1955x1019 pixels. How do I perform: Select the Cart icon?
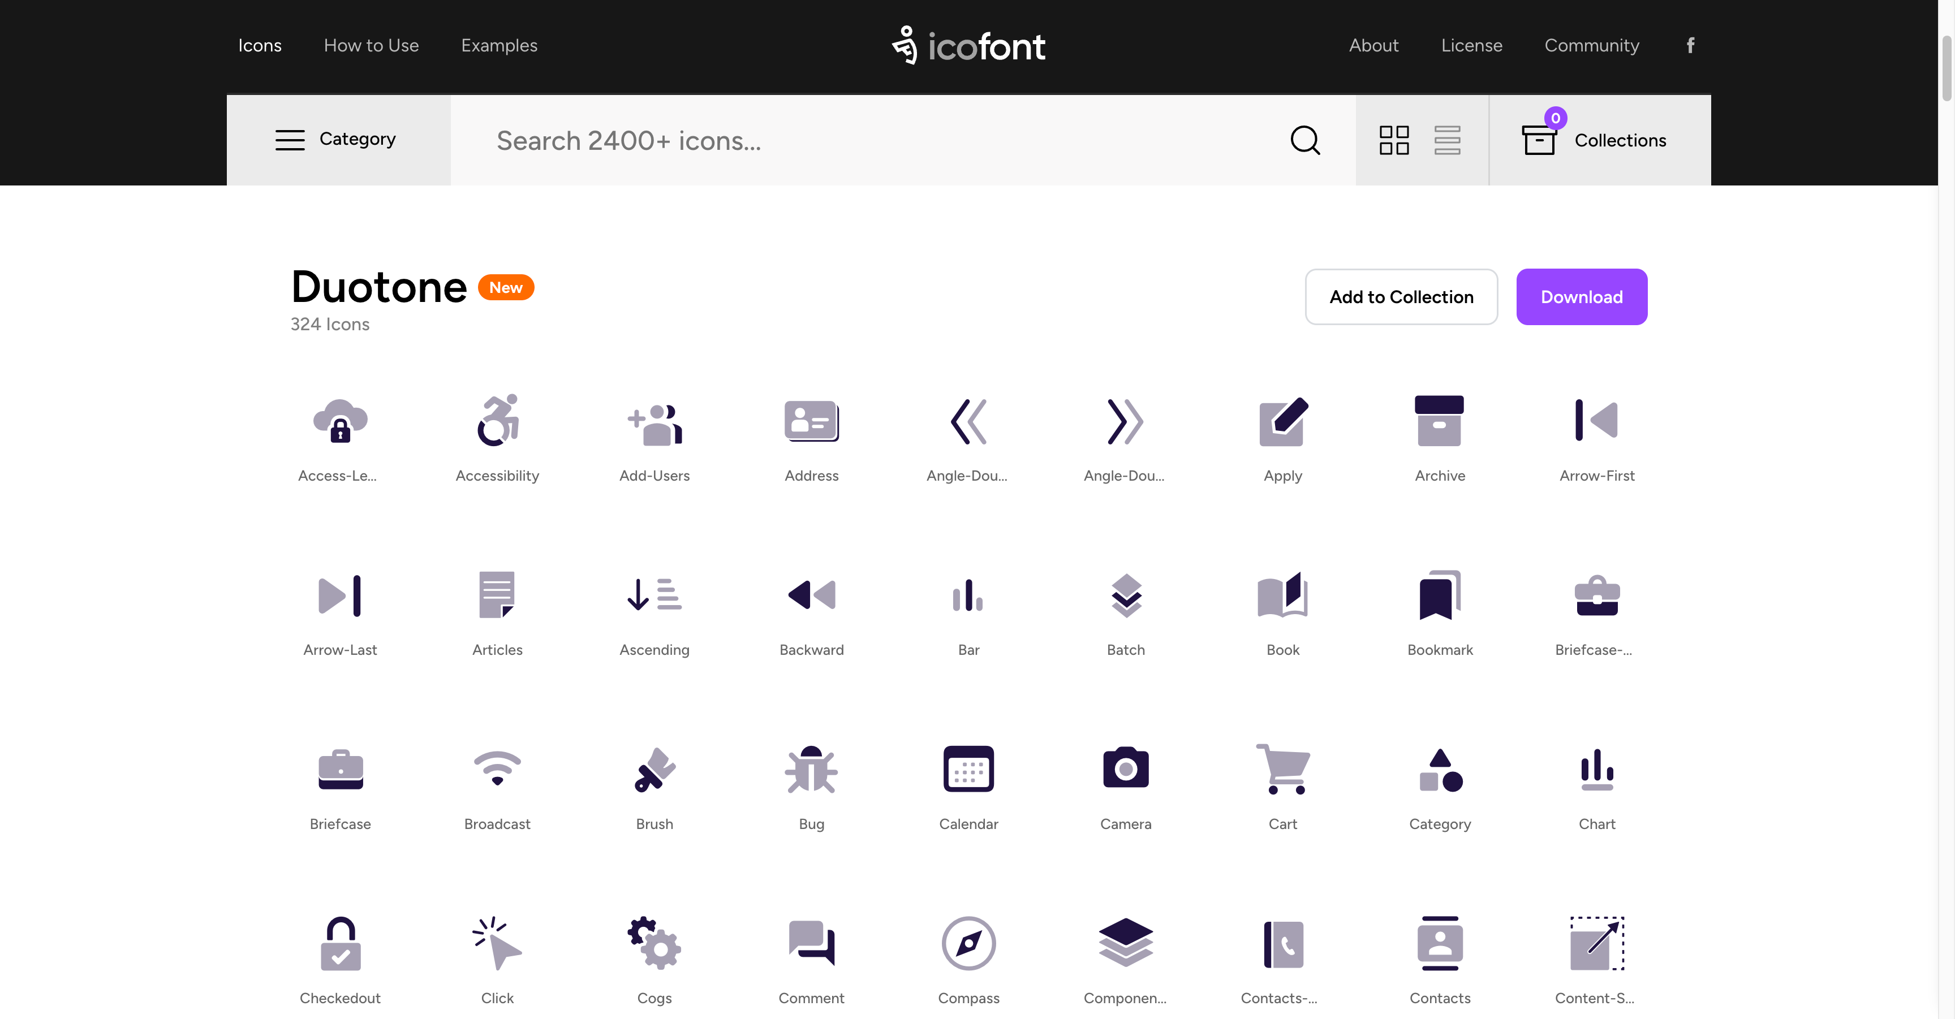[1282, 768]
